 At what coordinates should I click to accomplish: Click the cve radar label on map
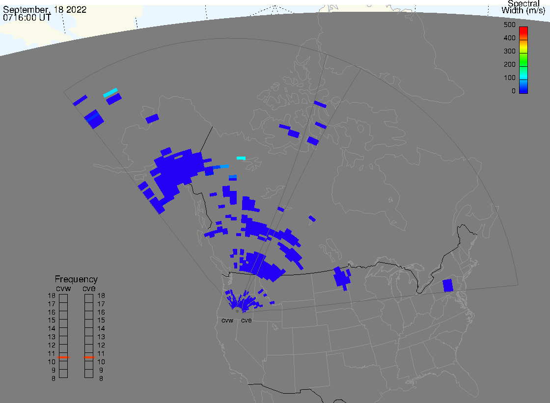(246, 321)
